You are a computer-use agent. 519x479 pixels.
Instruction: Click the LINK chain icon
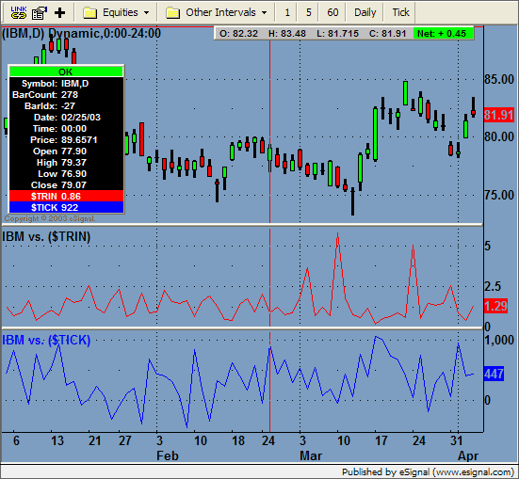(x=19, y=12)
